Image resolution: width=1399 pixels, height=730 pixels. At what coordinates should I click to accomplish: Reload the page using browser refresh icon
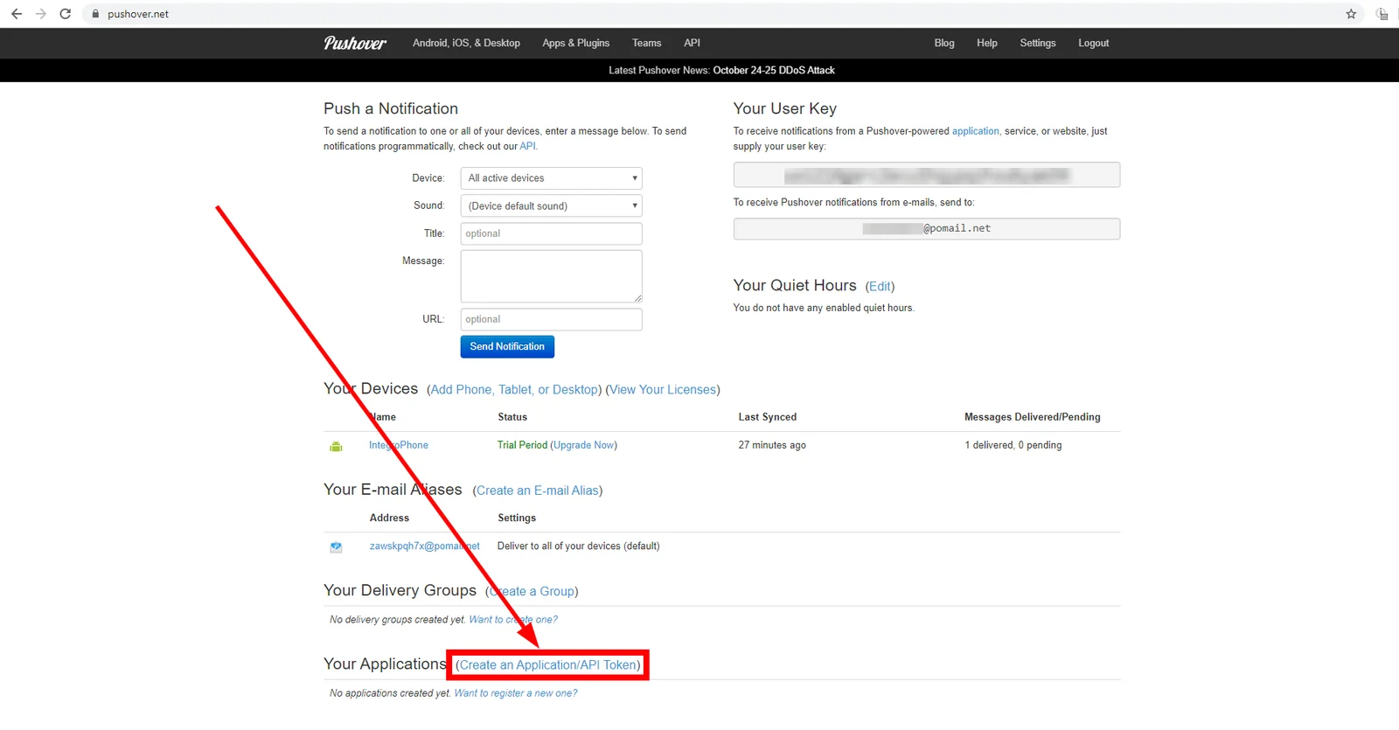(x=65, y=14)
